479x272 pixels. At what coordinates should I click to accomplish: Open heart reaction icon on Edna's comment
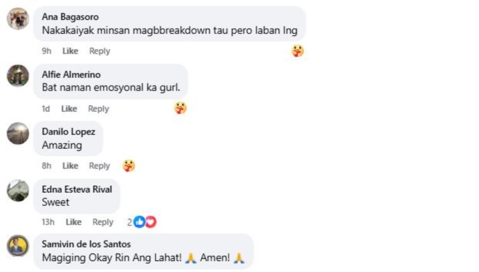(x=151, y=222)
